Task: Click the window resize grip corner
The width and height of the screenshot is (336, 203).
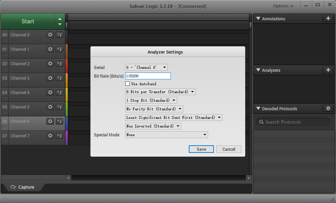Action: [x=332, y=199]
